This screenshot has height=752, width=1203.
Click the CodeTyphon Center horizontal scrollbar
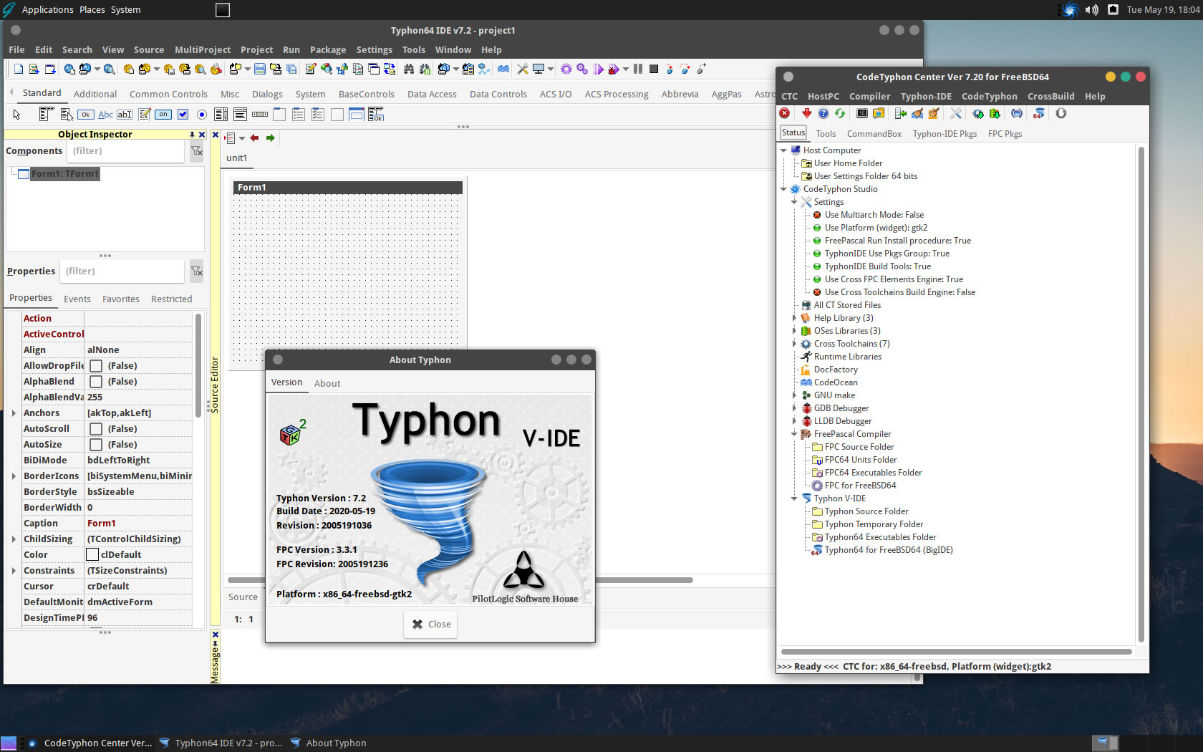(957, 652)
